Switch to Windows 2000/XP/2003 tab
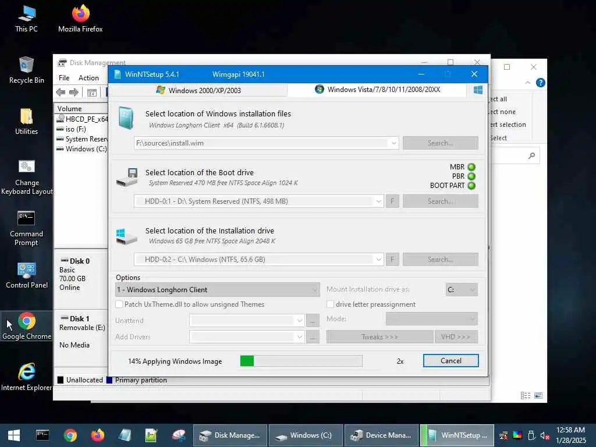The height and width of the screenshot is (447, 596). tap(198, 90)
